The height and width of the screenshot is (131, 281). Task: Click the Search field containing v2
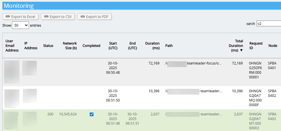[269, 24]
